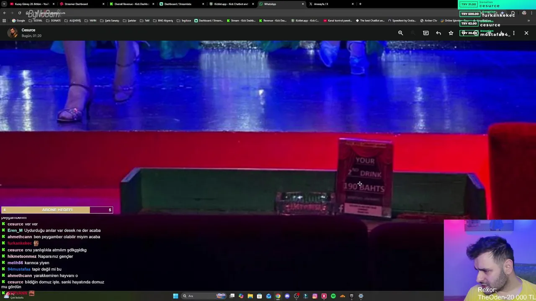
Task: Open the Google bookmark
Action: click(18, 20)
